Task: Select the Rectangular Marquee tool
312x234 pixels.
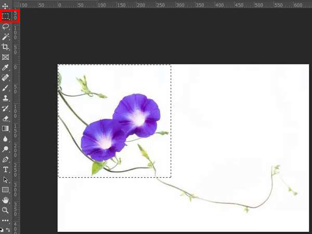Action: [6, 16]
